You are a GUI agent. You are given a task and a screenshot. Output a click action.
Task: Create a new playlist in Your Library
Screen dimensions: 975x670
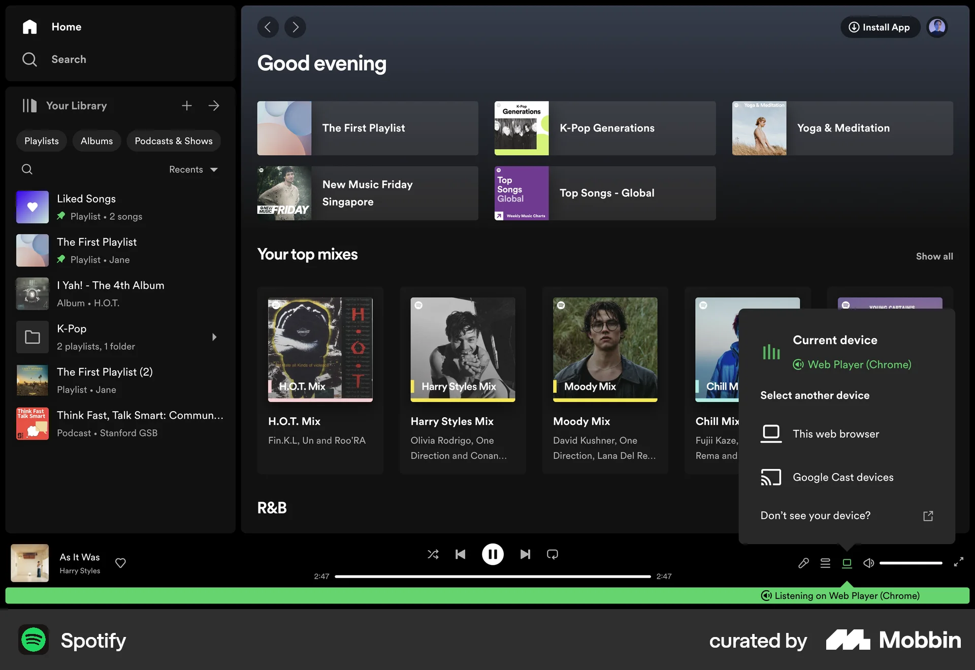(187, 106)
